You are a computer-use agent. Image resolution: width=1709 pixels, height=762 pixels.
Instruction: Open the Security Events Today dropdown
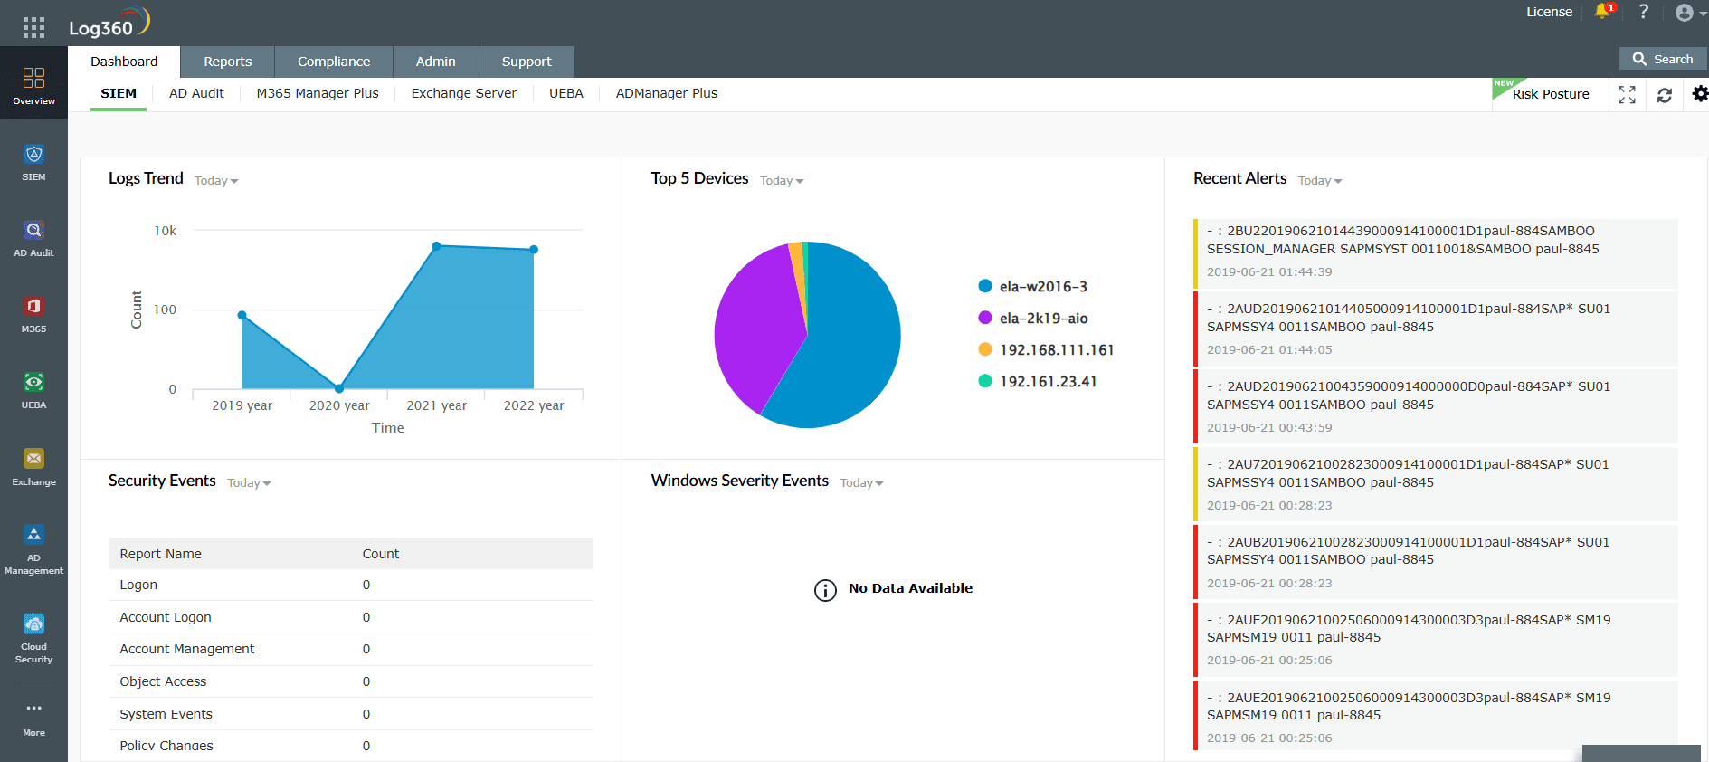(249, 483)
